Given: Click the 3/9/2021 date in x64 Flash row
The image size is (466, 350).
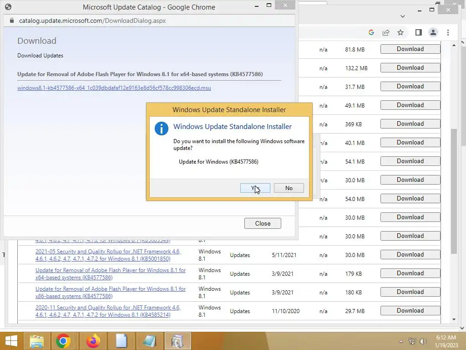Looking at the screenshot, I should pos(282,274).
